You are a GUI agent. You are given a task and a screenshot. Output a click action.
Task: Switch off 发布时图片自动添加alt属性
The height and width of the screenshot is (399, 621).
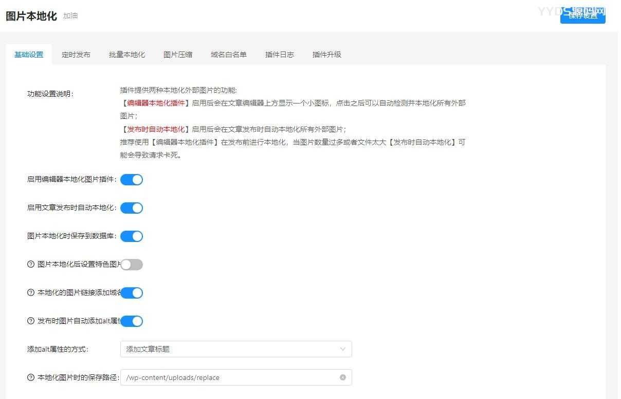click(x=132, y=321)
